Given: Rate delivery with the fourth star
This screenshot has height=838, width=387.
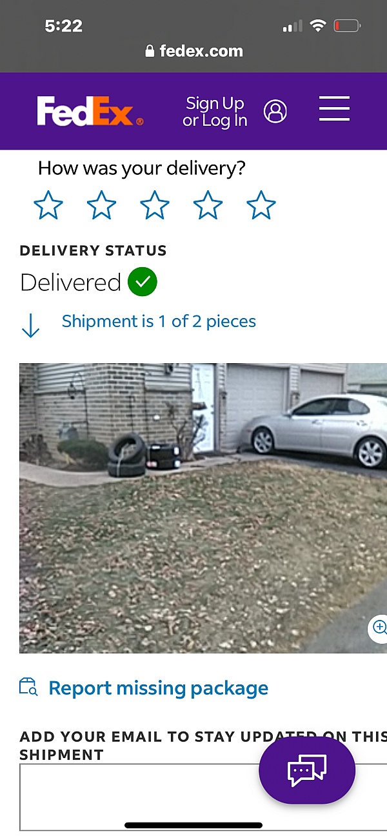Looking at the screenshot, I should click(x=208, y=206).
